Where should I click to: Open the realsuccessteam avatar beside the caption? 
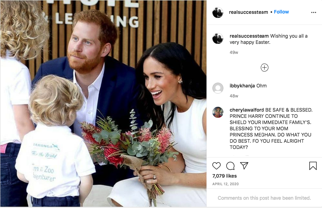point(218,38)
